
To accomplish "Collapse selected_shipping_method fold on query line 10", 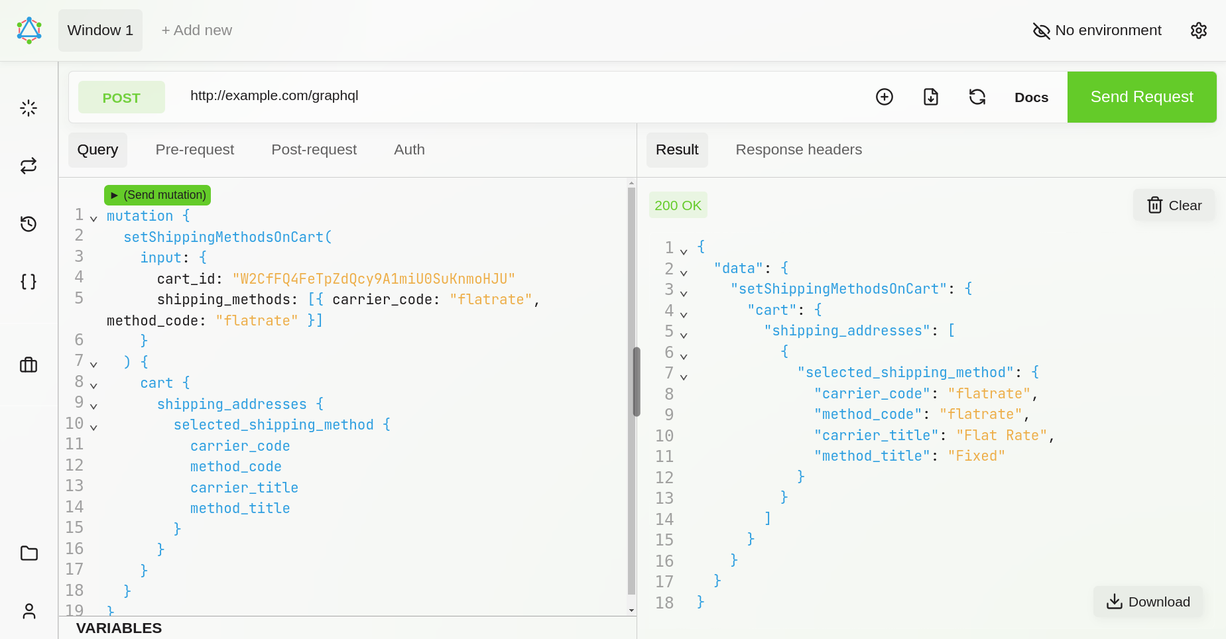I will pyautogui.click(x=93, y=427).
